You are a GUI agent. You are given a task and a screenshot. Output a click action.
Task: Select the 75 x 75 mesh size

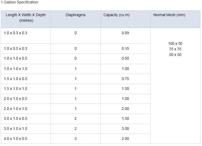click(x=175, y=49)
